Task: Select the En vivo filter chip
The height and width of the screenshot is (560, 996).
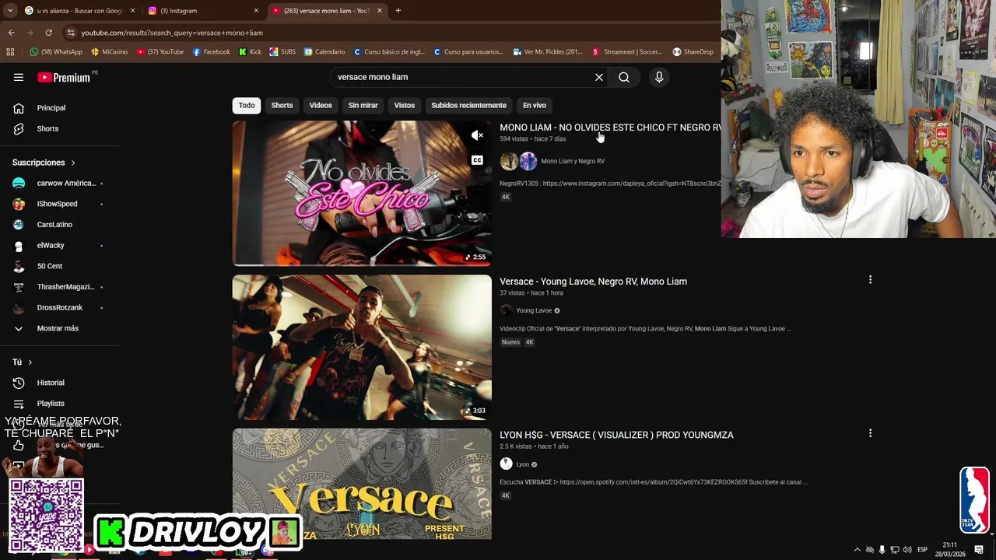Action: [535, 105]
